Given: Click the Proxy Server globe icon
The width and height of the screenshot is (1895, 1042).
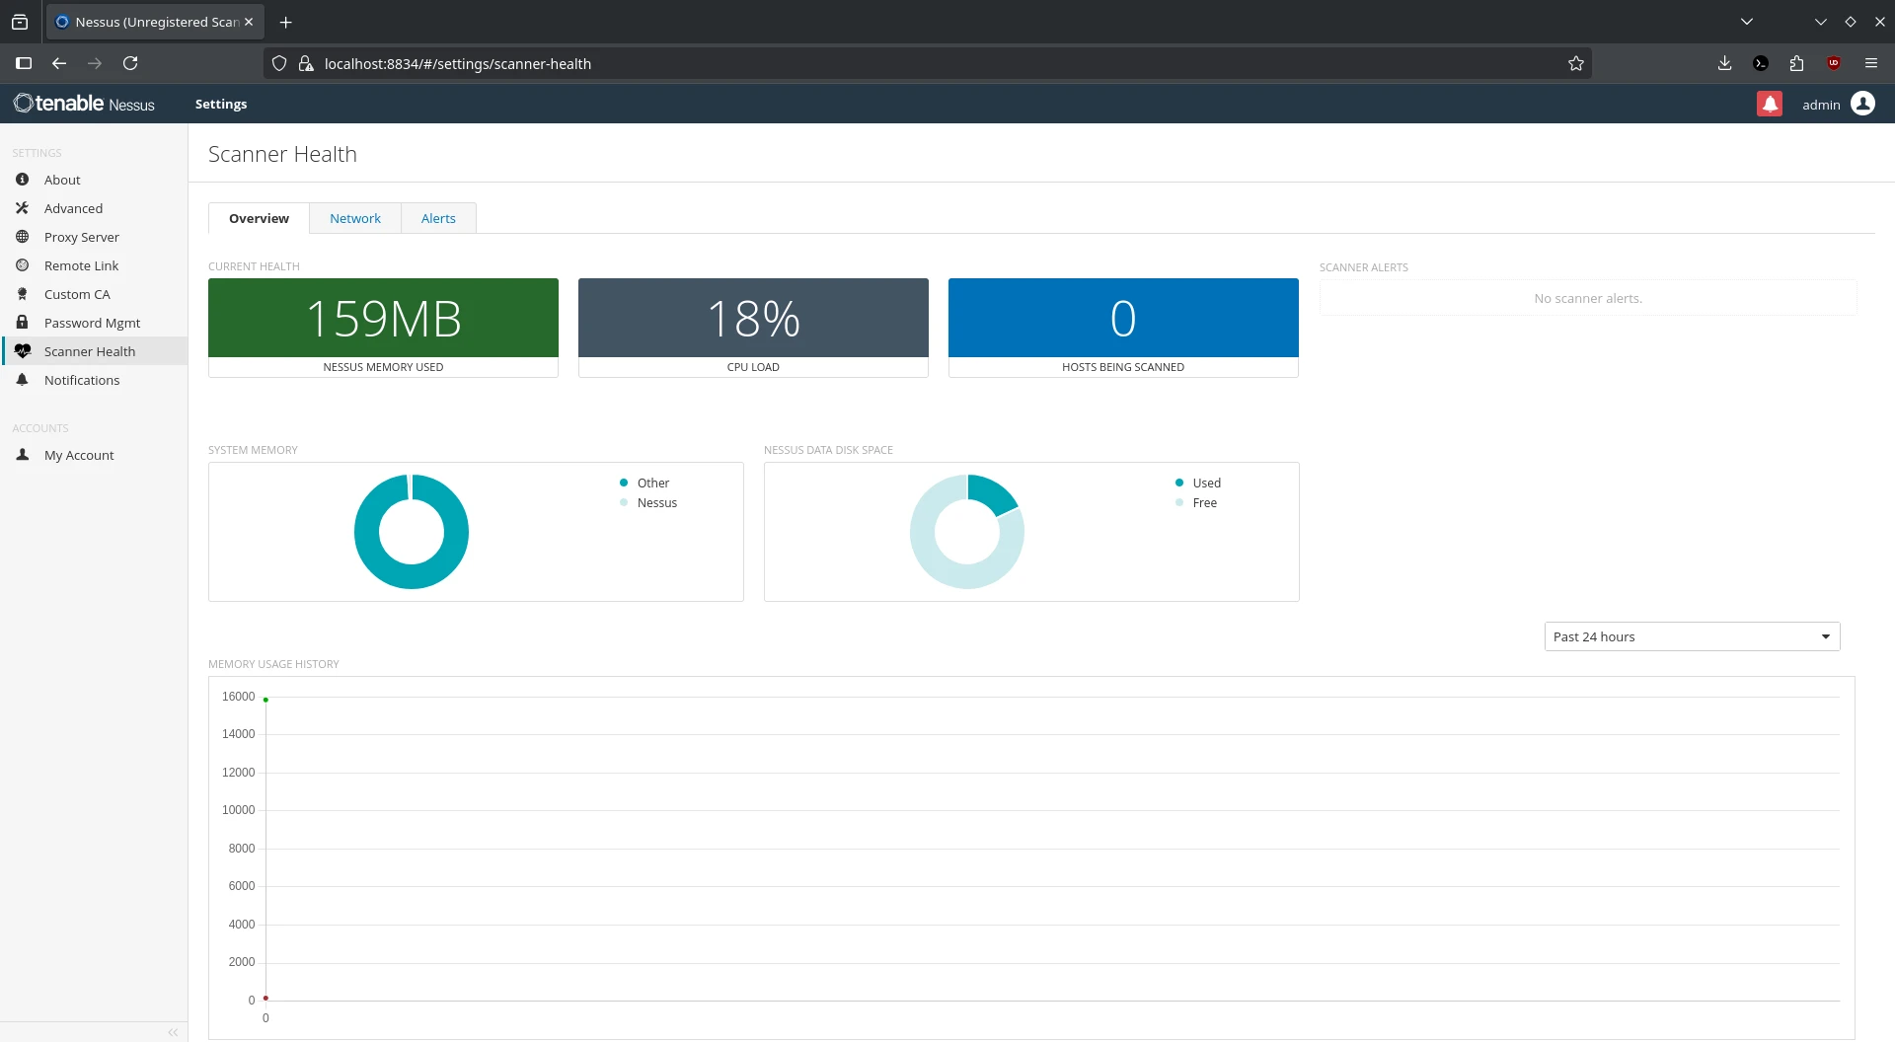Looking at the screenshot, I should click(x=22, y=237).
